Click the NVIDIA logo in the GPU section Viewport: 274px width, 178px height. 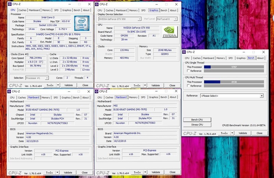[x=170, y=32]
